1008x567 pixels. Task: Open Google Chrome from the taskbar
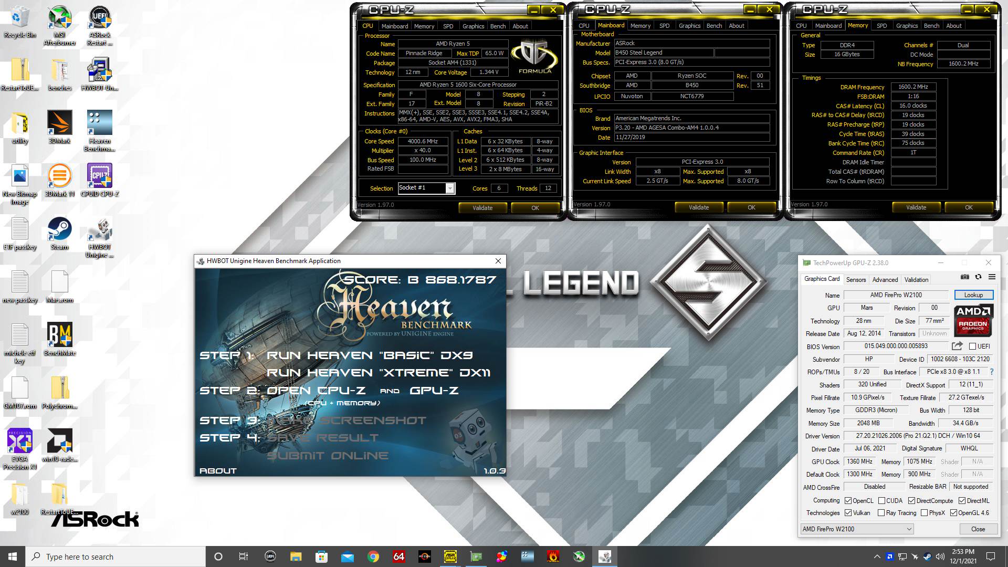(373, 556)
